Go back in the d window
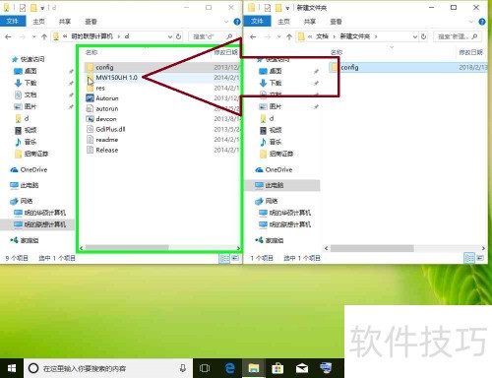 (x=8, y=36)
